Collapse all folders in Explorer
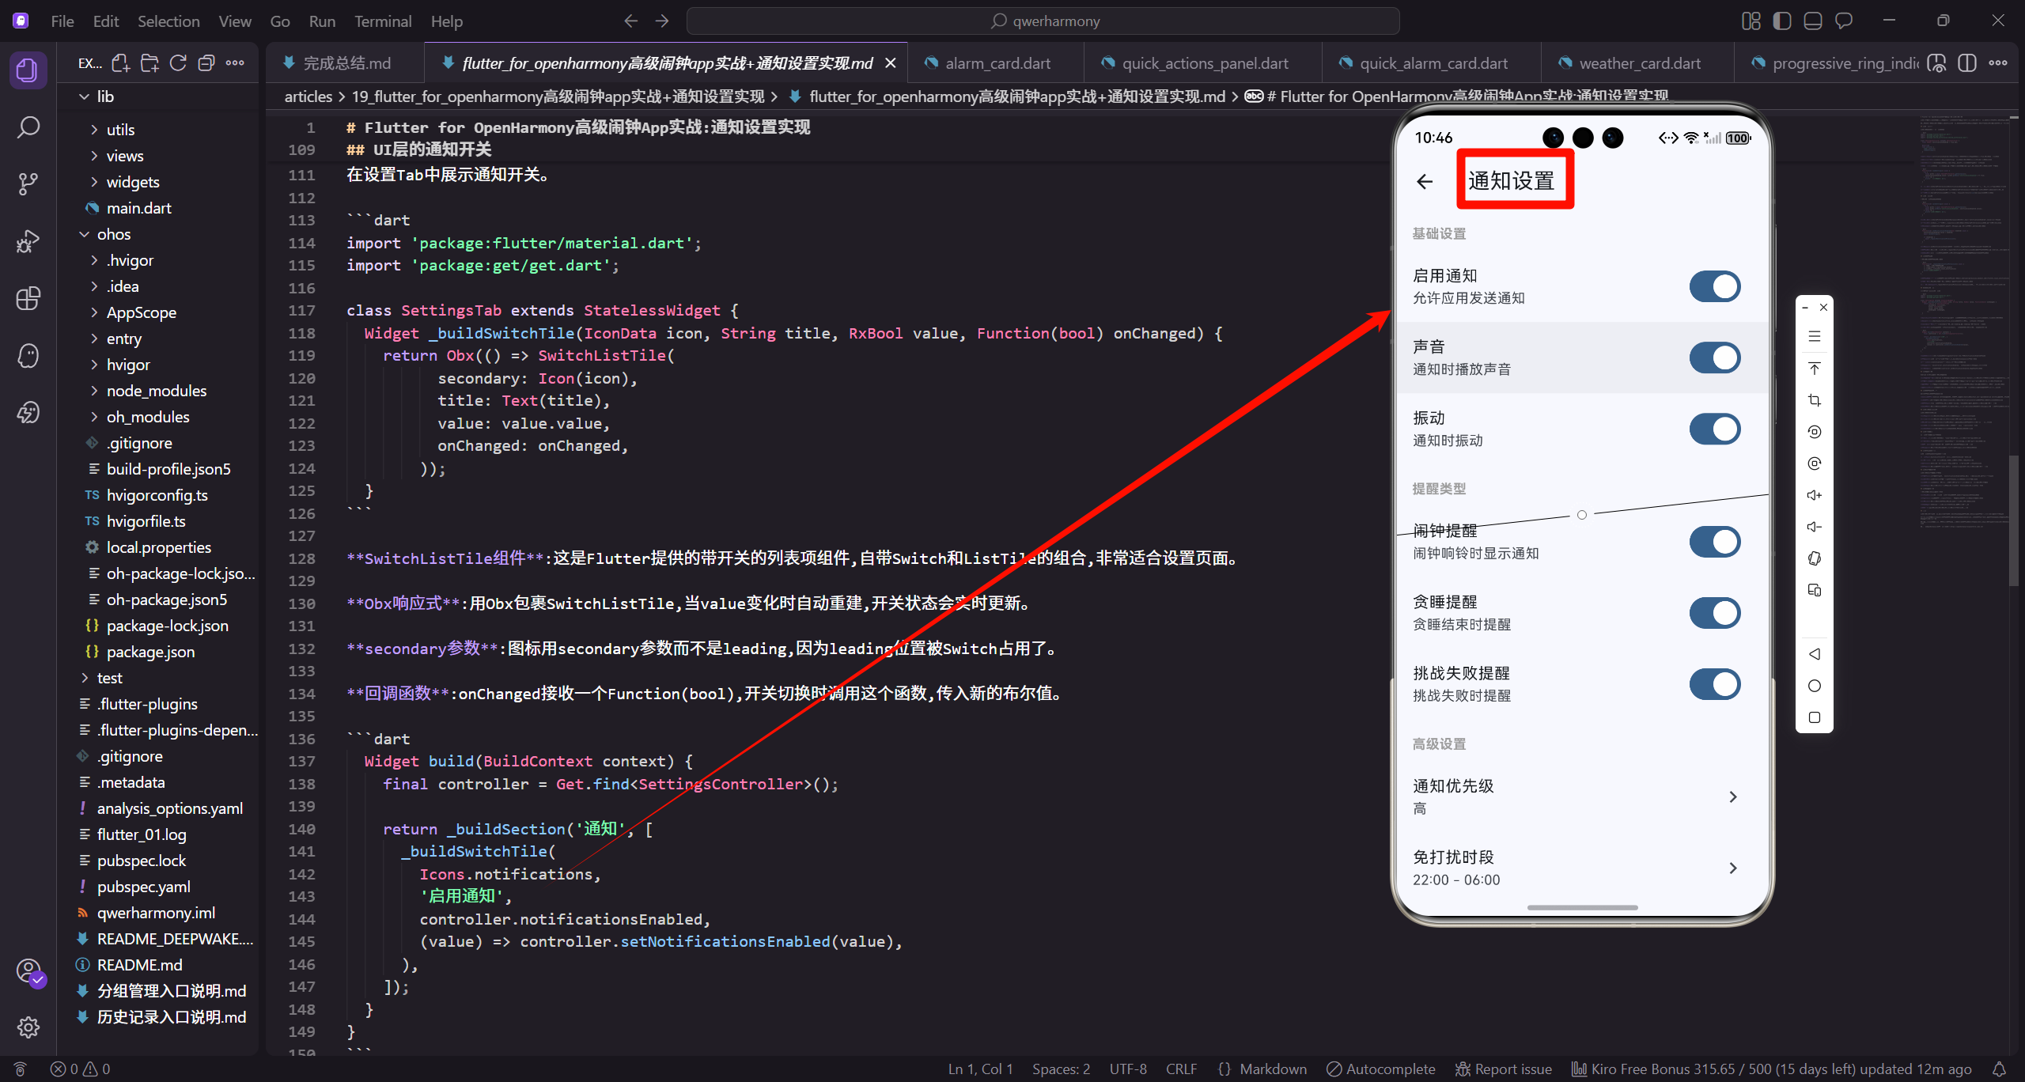The width and height of the screenshot is (2025, 1082). click(206, 63)
